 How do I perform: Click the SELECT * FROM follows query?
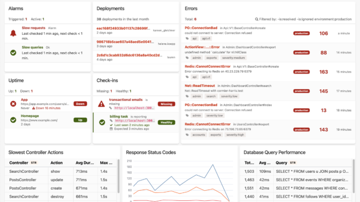(x=312, y=196)
